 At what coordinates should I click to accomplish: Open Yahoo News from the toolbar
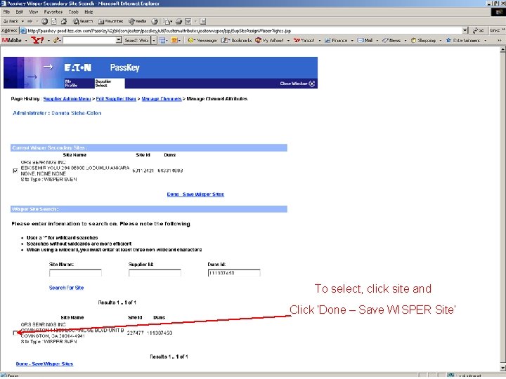click(x=391, y=40)
